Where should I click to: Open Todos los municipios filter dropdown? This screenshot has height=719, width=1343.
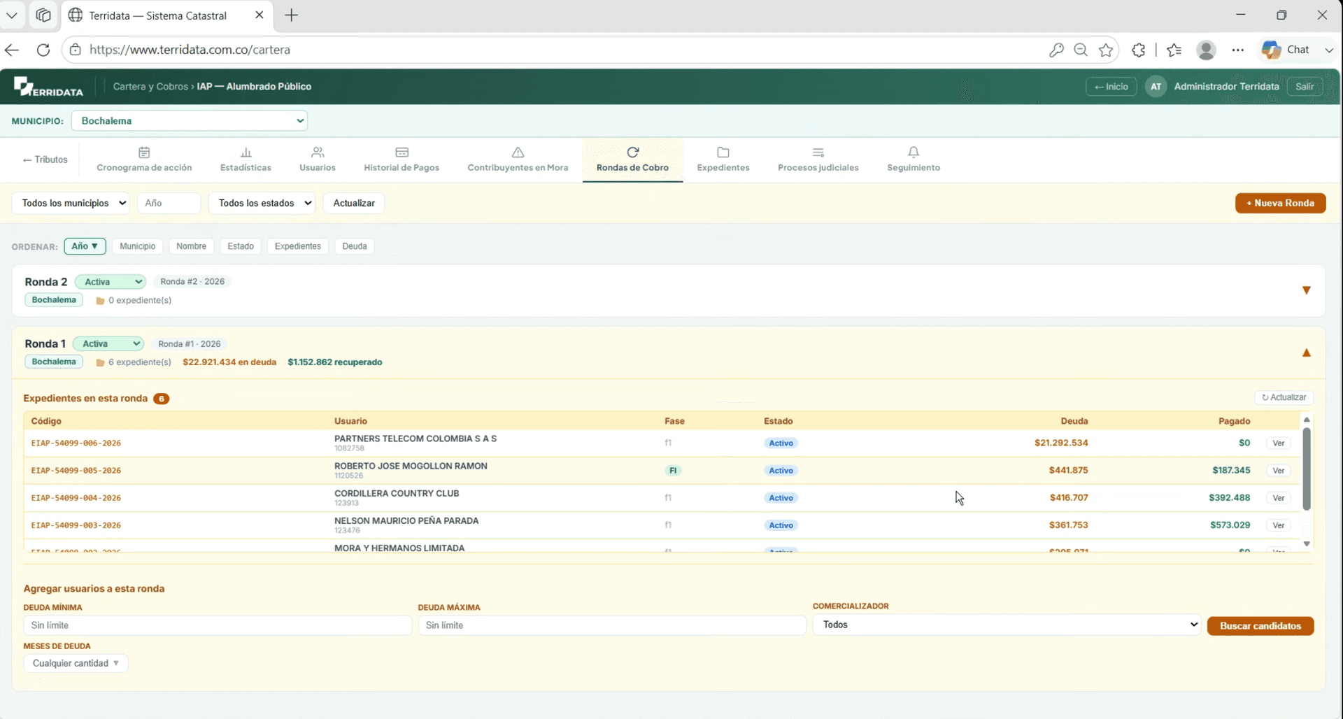(71, 203)
